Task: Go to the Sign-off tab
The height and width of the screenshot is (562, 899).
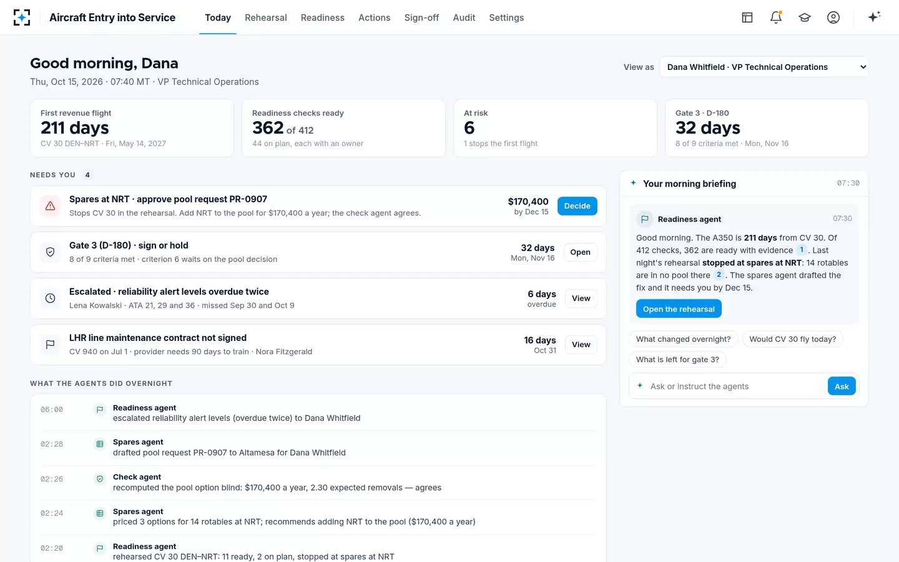Action: click(x=421, y=17)
